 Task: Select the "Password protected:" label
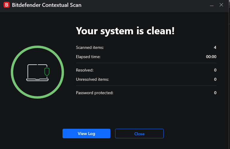(x=95, y=93)
